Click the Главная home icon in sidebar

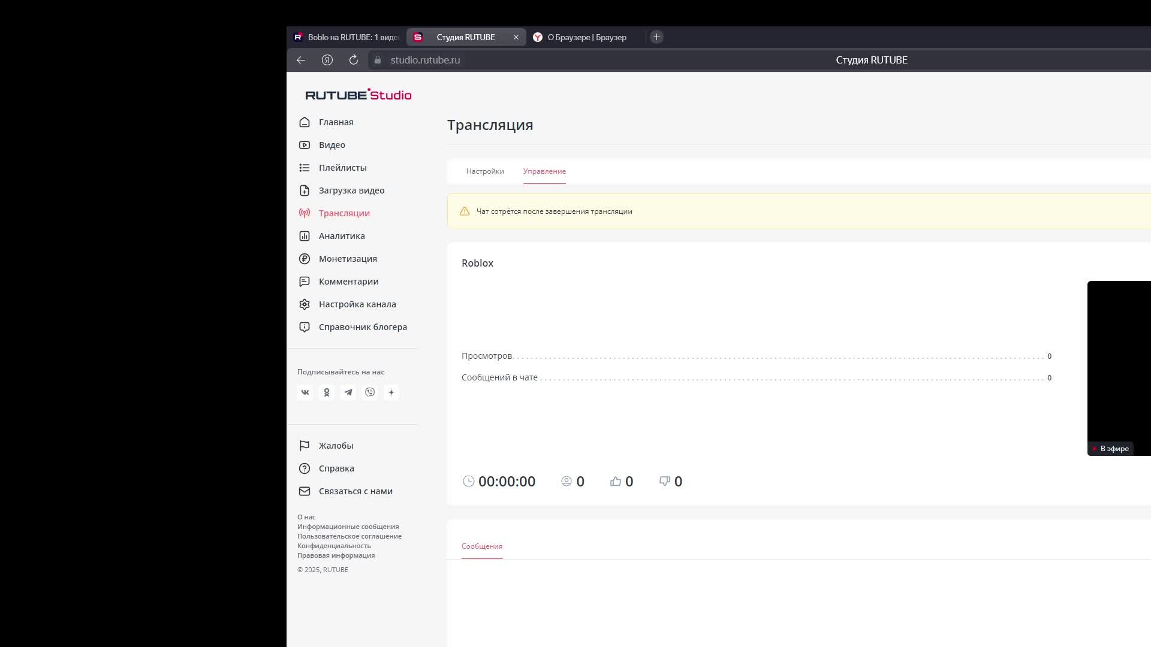point(305,122)
